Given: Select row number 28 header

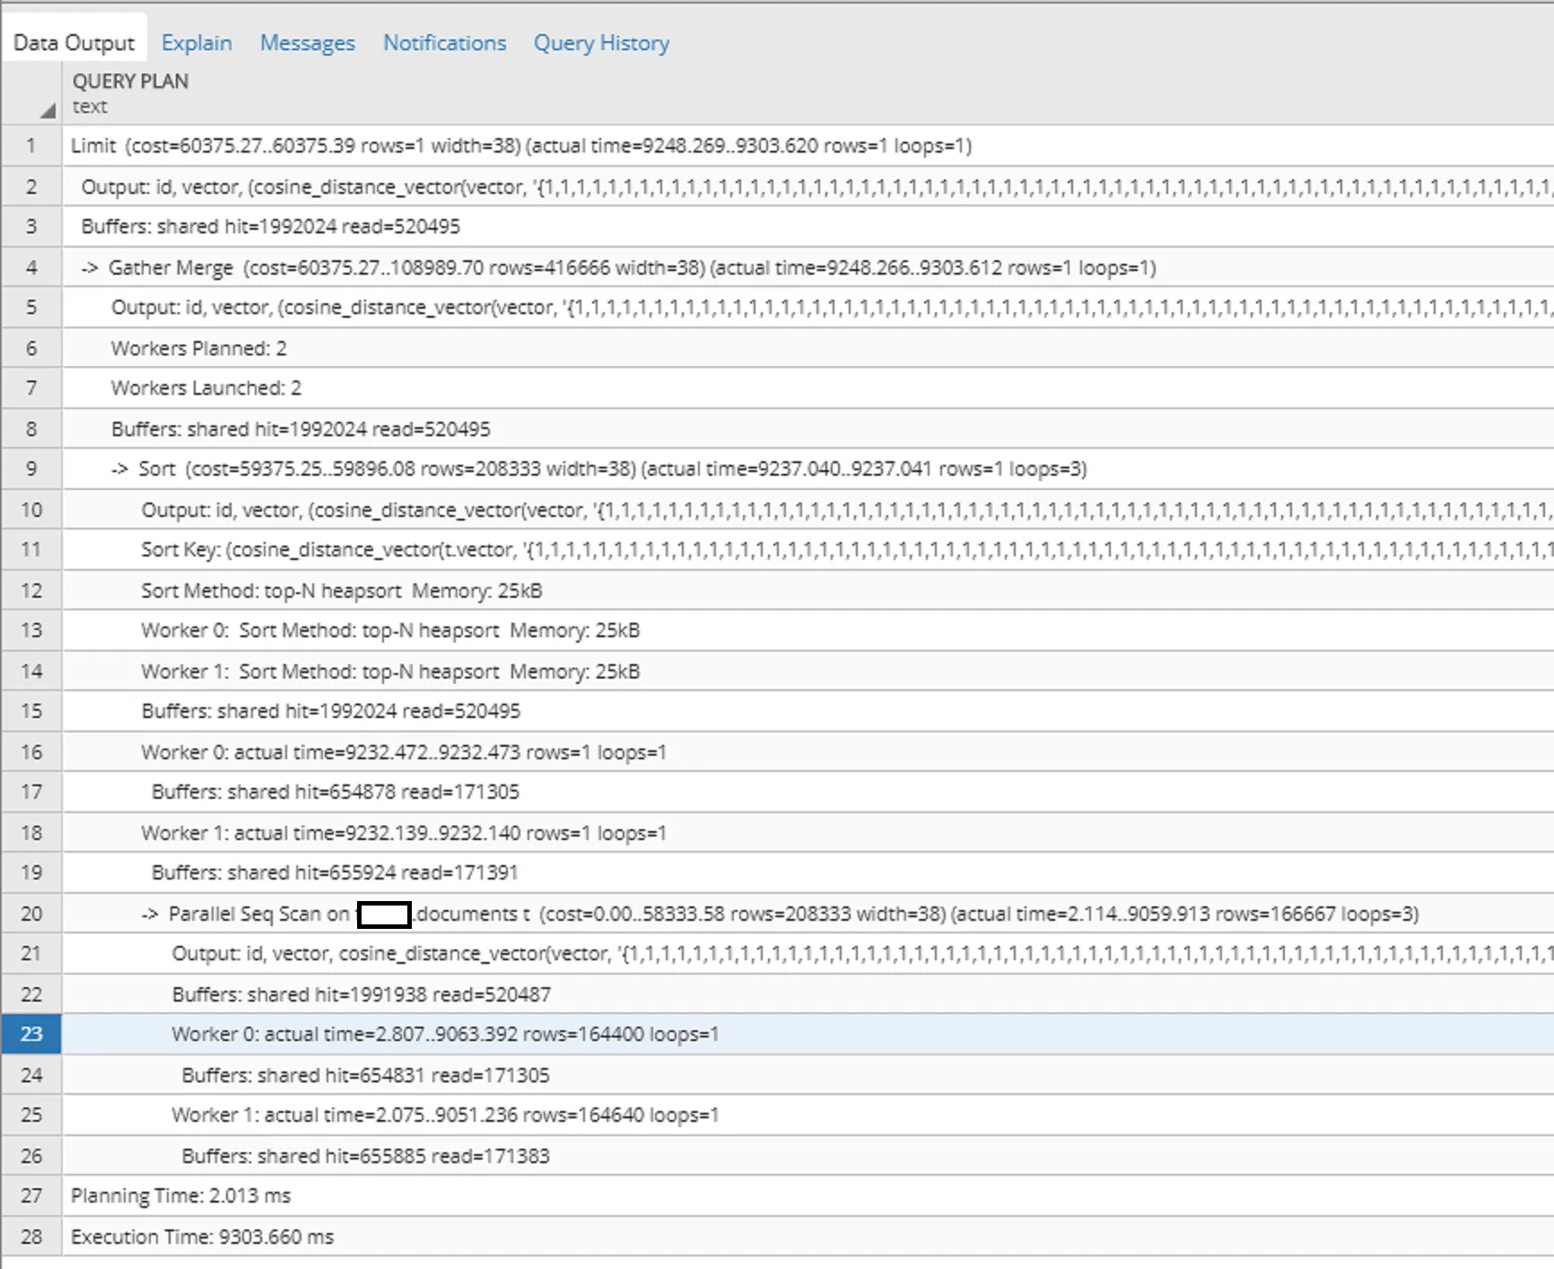Looking at the screenshot, I should [x=31, y=1237].
